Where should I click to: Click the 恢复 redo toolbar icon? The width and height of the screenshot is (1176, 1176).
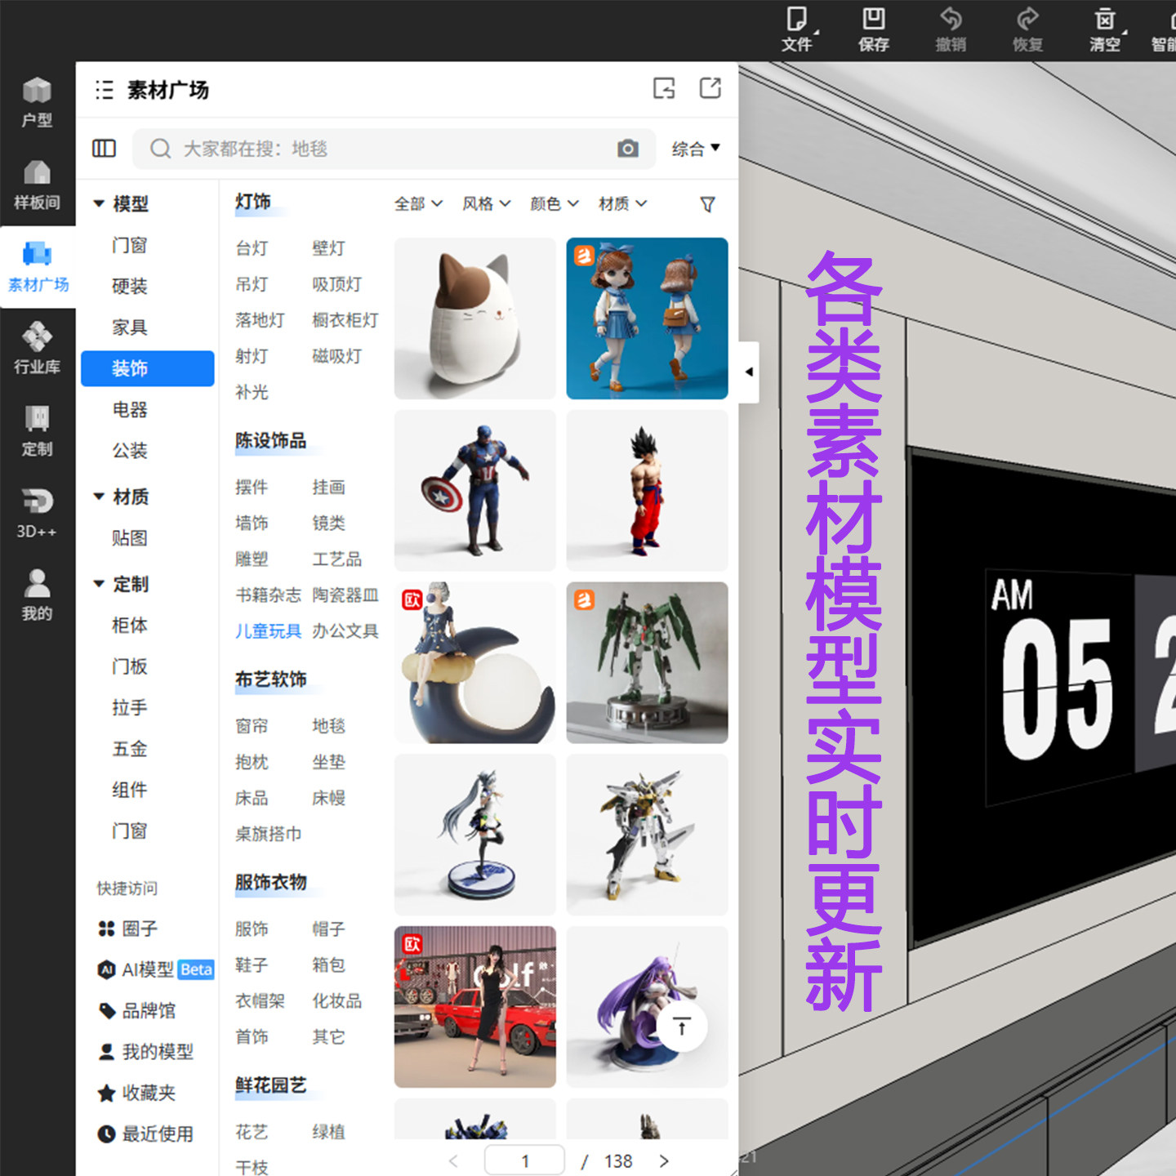point(1027,30)
